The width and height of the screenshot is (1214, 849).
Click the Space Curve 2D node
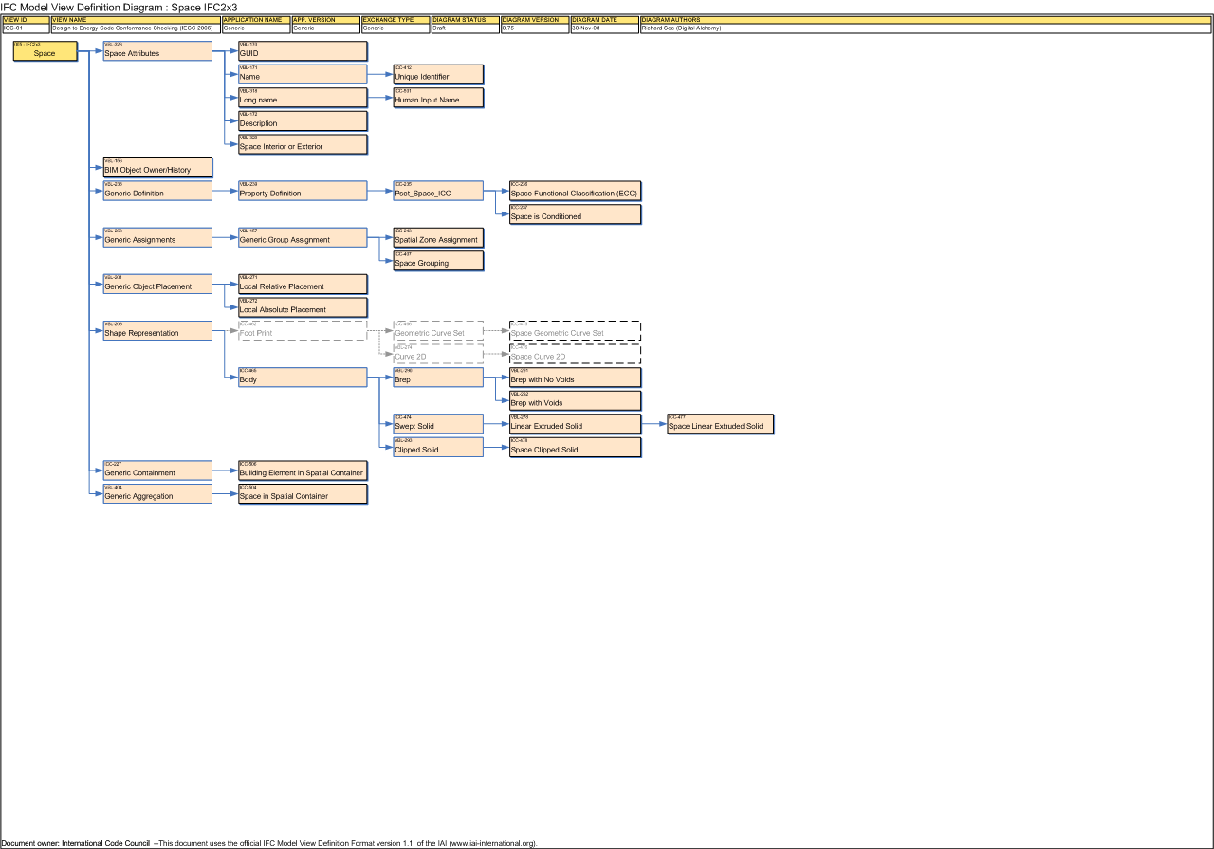[576, 354]
